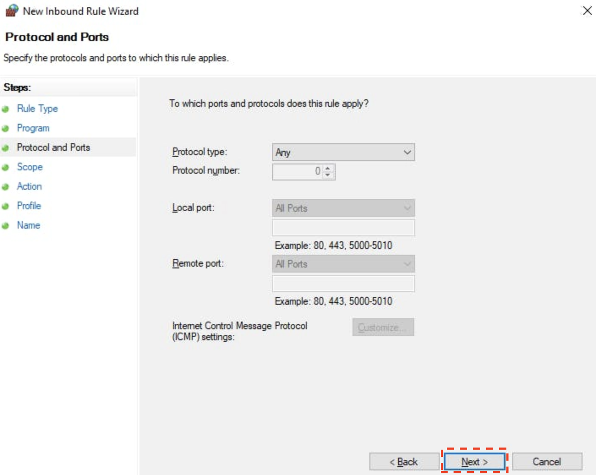Decrease protocol number with down spinner
Viewport: 596px width, 475px height.
pos(328,175)
